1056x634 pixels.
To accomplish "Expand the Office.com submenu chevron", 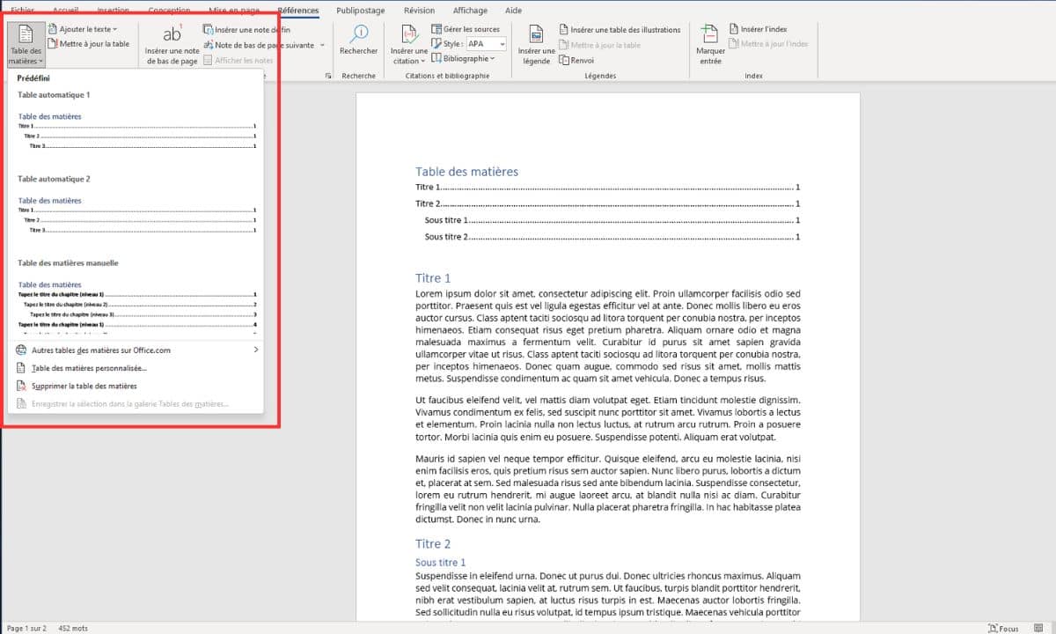I will tap(256, 350).
